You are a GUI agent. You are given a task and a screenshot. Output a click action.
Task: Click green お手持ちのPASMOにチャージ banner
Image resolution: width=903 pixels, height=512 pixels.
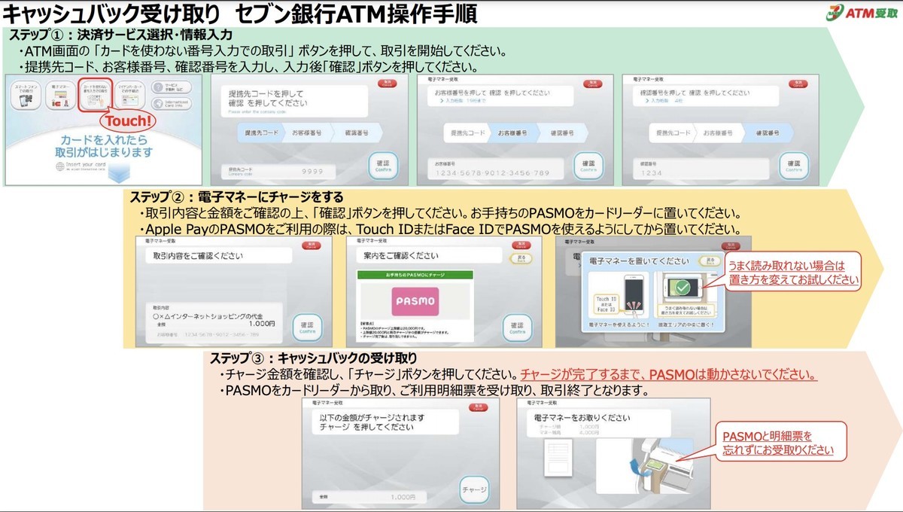coord(415,276)
